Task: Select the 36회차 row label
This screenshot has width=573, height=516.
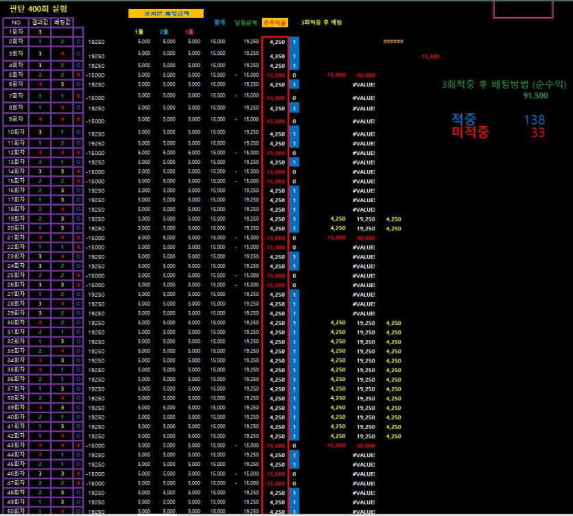Action: [x=16, y=379]
